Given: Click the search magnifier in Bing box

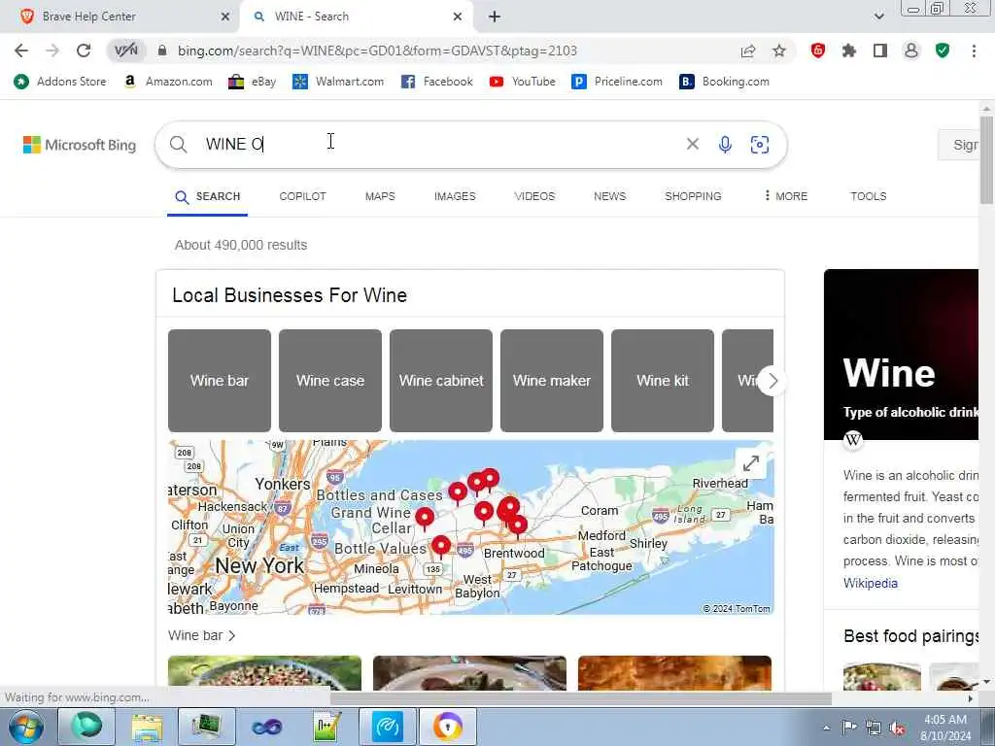Looking at the screenshot, I should pyautogui.click(x=179, y=145).
